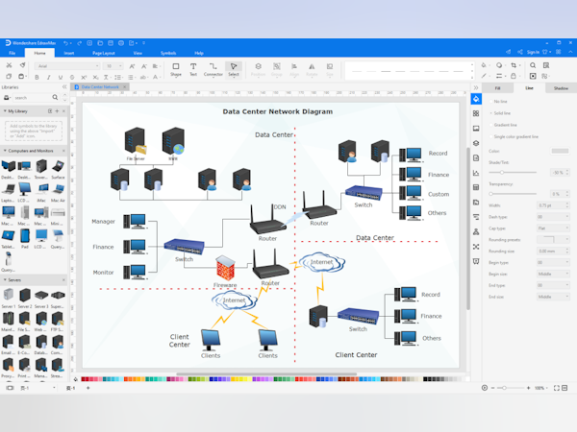Open the Begin size dropdown
This screenshot has width=577, height=432.
(553, 274)
